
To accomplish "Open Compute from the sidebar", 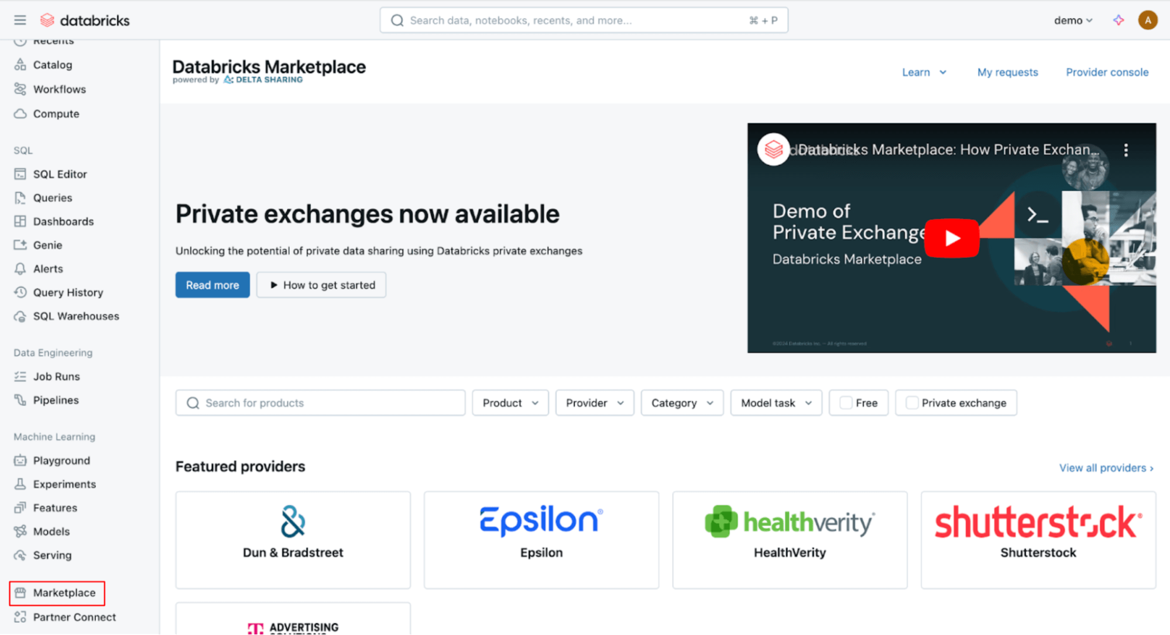I will (x=56, y=113).
